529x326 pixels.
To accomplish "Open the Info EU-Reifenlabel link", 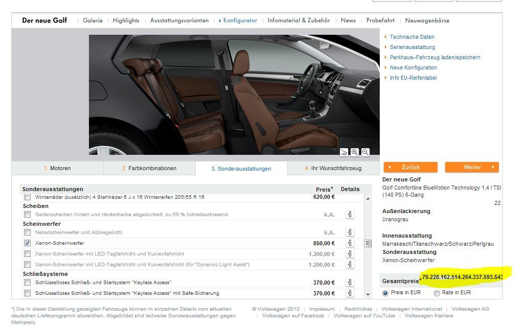I will click(413, 78).
